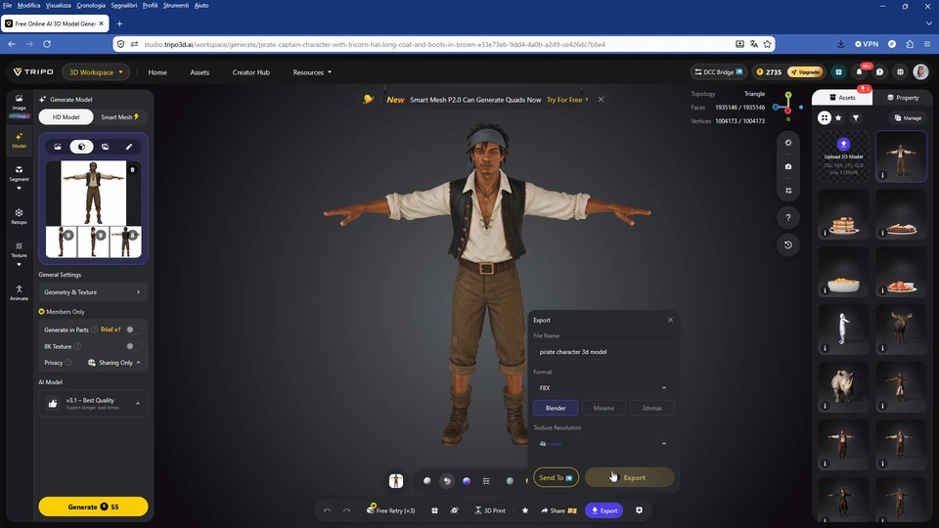Click the feedback icon after Export
Viewport: 939px width, 528px height.
tap(639, 510)
